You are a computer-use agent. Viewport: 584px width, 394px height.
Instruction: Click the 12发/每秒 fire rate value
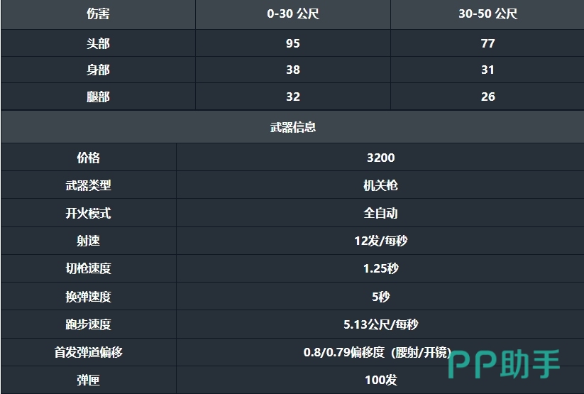pos(380,241)
